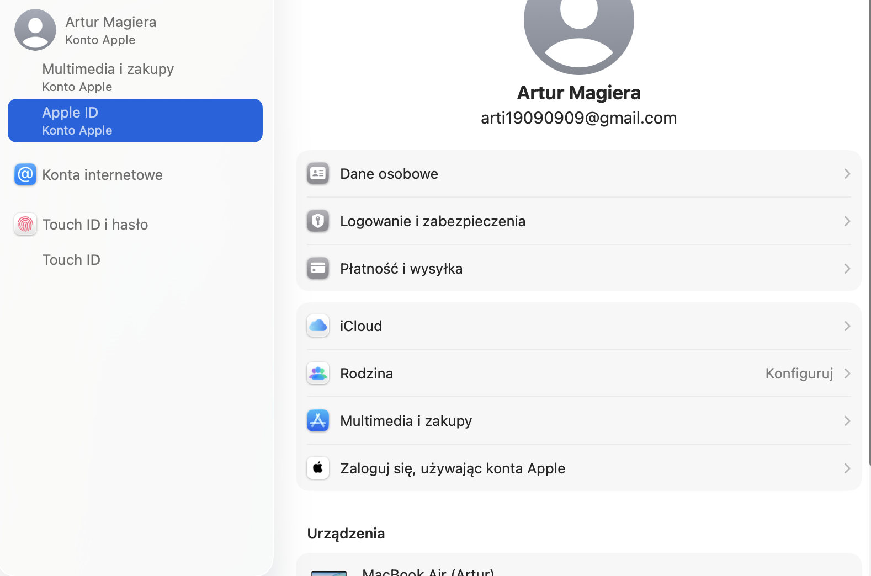
Task: Expand Dane osobowe row chevron
Action: (847, 174)
